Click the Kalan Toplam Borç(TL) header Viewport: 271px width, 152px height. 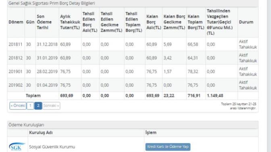coord(196,22)
